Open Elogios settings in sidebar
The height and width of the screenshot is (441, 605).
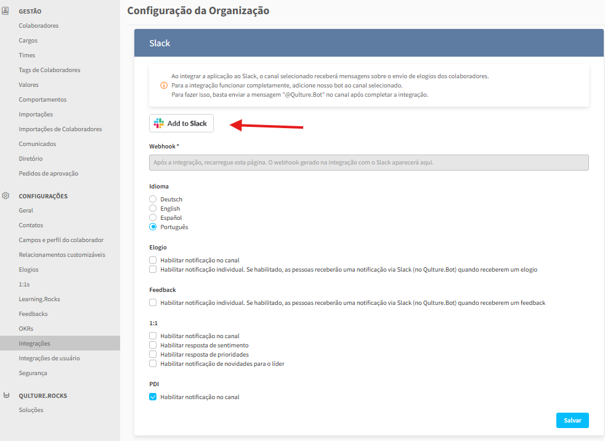[x=28, y=269]
